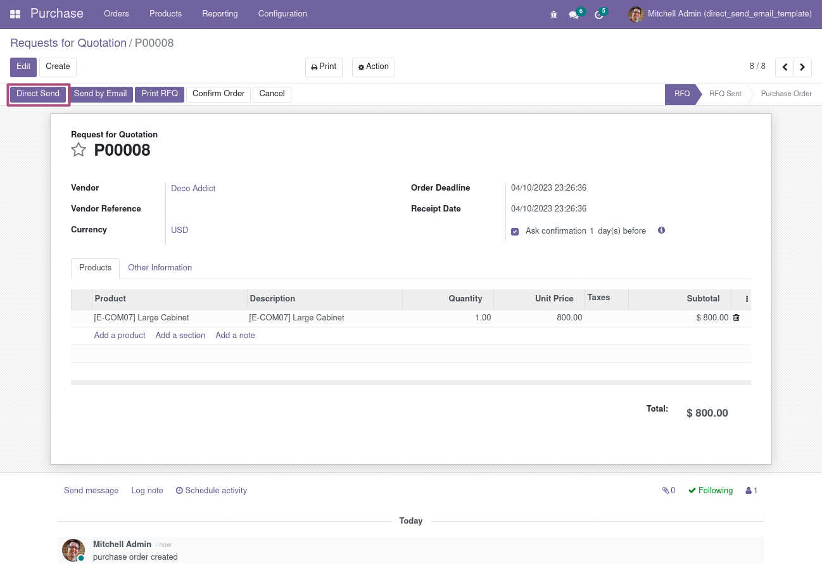Show followers count icon
This screenshot has width=822, height=580.
pyautogui.click(x=752, y=491)
